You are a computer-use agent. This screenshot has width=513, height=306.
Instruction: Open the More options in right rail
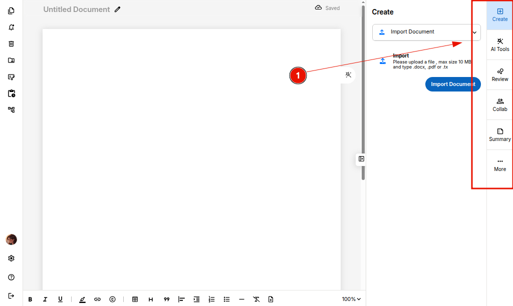(499, 165)
